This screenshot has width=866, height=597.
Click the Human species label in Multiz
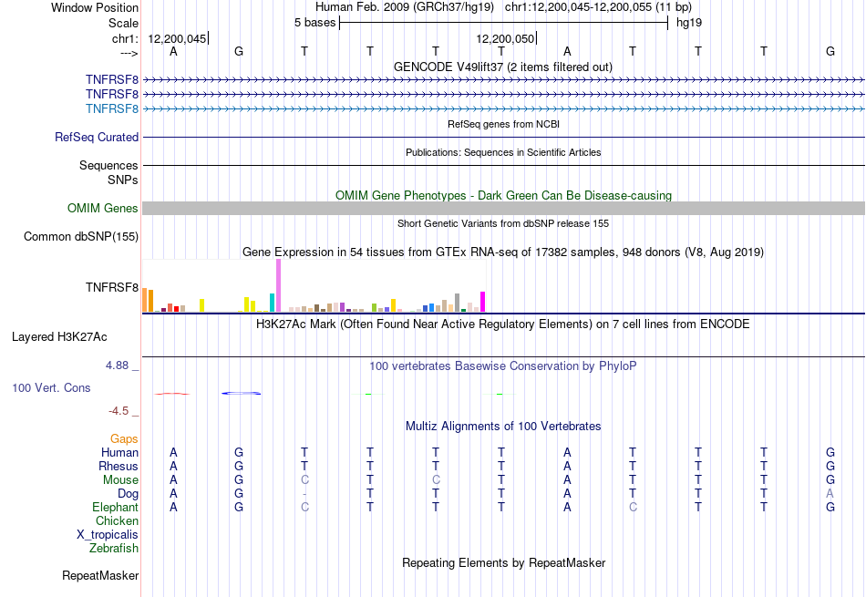point(119,452)
